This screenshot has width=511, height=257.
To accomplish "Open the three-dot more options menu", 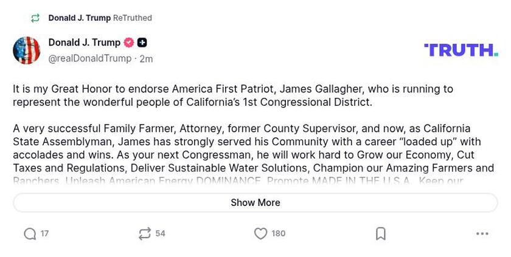I will [482, 234].
